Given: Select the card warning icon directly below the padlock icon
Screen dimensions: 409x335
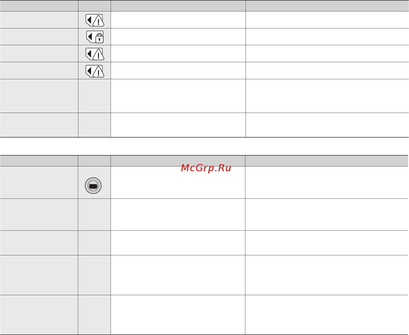Looking at the screenshot, I should (x=95, y=54).
